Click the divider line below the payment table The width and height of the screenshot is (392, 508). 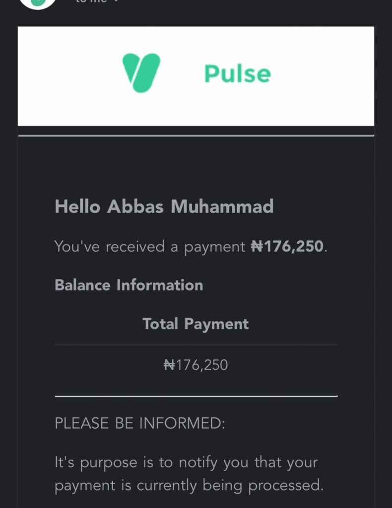[196, 396]
